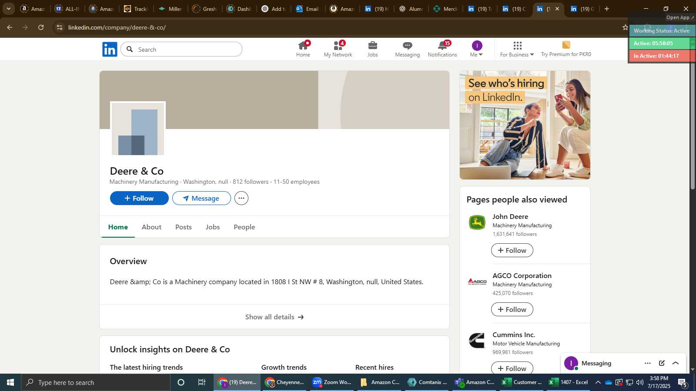
Task: Click John Deere logo icon
Action: point(477,222)
